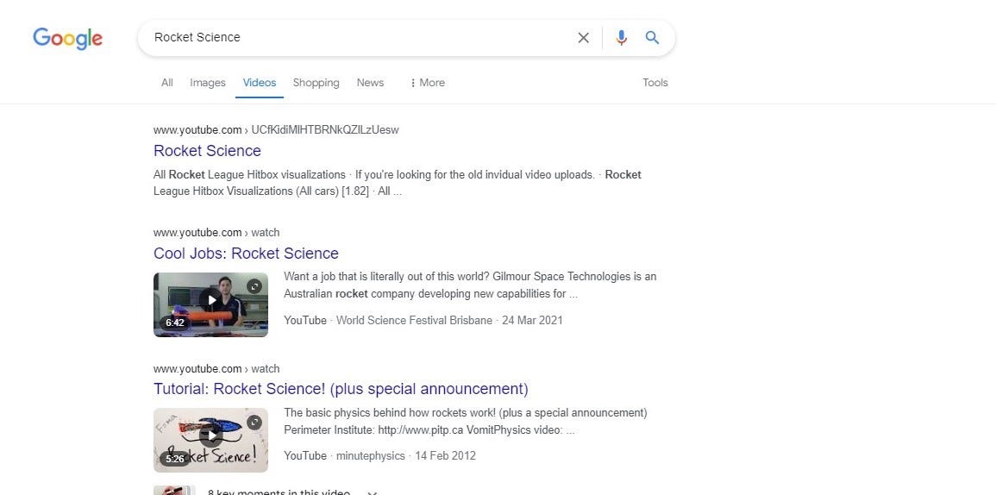The width and height of the screenshot is (996, 495).
Task: Open Cool Jobs: Rocket Science result
Action: click(x=246, y=254)
